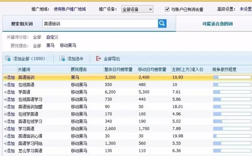
Task: Add keyword 在线学英语 via <添加
Action: [x=9, y=114]
